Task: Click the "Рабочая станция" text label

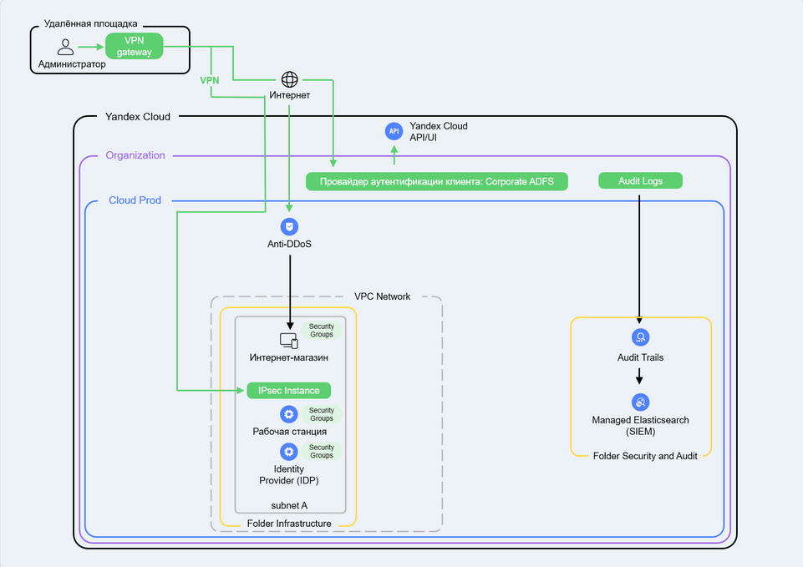Action: 289,432
